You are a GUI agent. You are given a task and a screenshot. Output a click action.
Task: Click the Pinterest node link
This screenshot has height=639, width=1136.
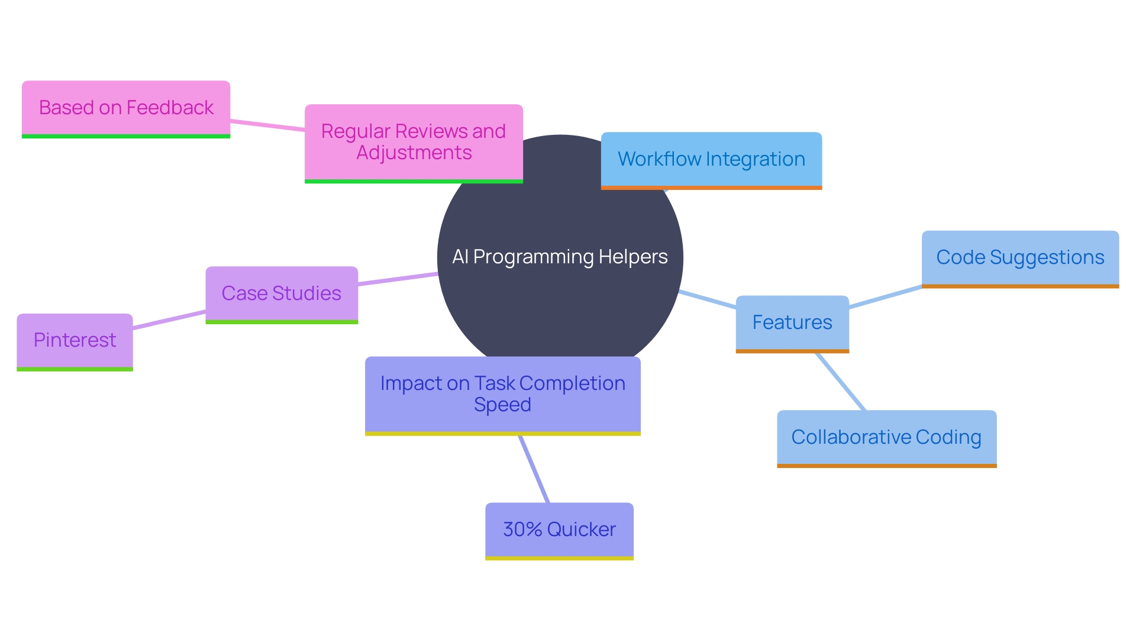coord(74,340)
